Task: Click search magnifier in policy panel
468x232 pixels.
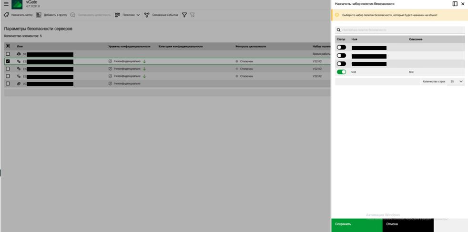Action: (x=338, y=30)
